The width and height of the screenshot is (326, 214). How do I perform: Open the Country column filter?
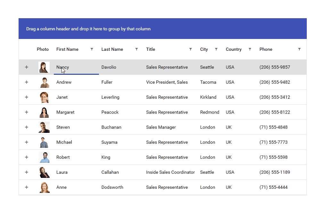click(251, 49)
